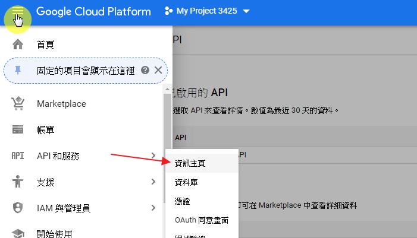Expand the IAM 與管理員 submenu chevron
This screenshot has height=238, width=417.
153,208
